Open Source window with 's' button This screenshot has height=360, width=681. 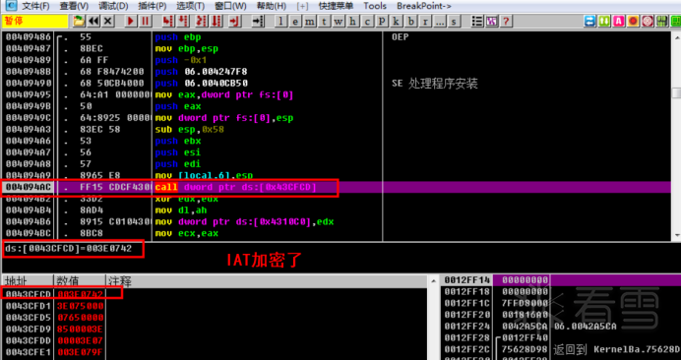[454, 21]
